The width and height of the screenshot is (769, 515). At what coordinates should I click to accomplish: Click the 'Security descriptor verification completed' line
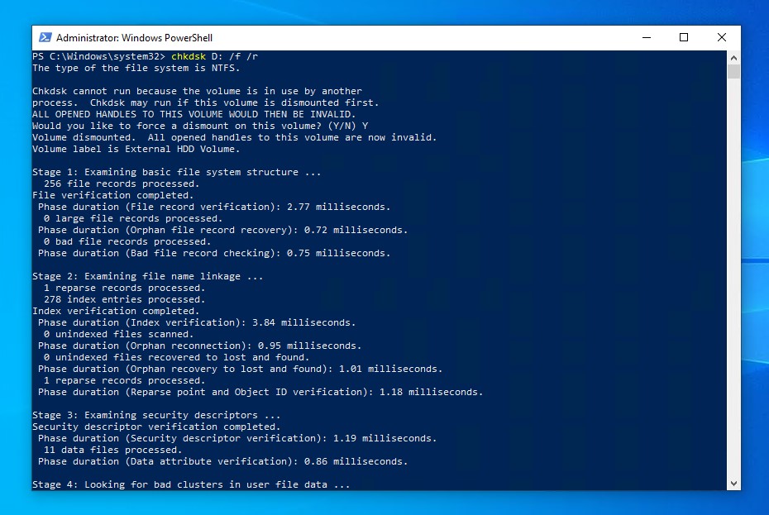(156, 427)
